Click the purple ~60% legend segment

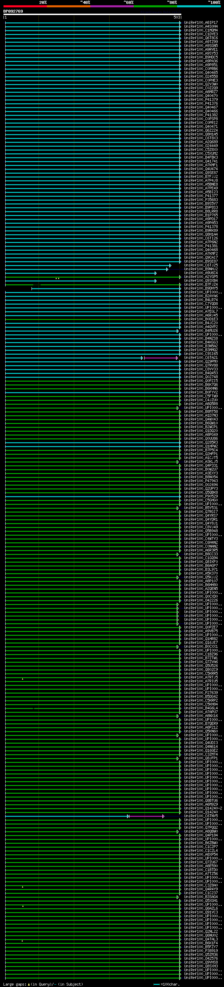click(x=112, y=6)
